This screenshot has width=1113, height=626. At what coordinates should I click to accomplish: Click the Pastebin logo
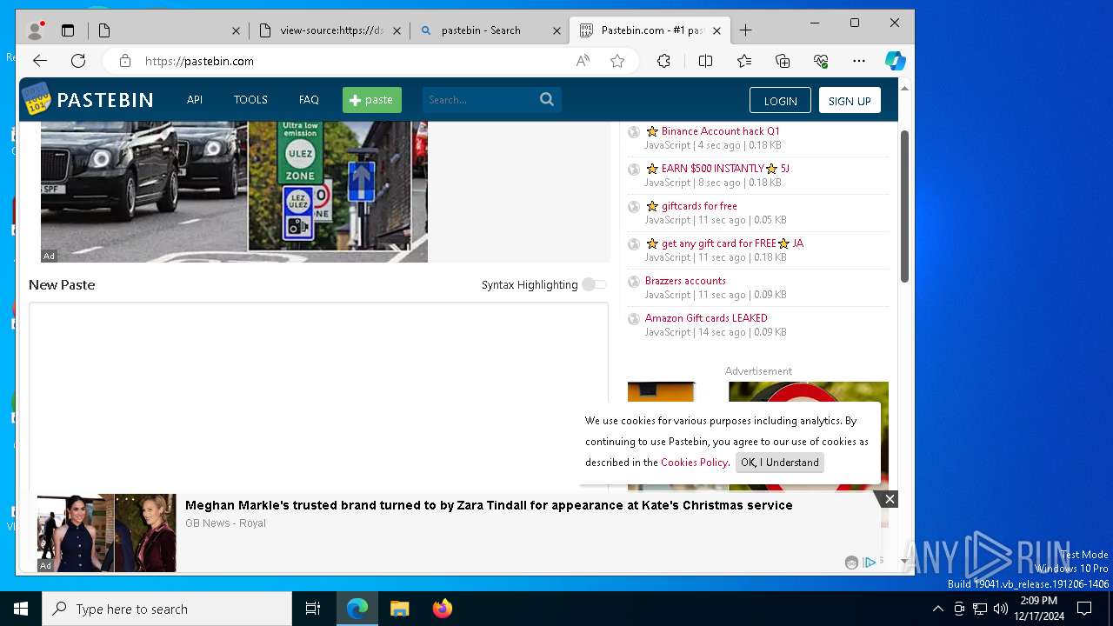[x=88, y=99]
